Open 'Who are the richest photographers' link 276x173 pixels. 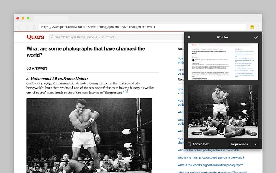tap(208, 150)
